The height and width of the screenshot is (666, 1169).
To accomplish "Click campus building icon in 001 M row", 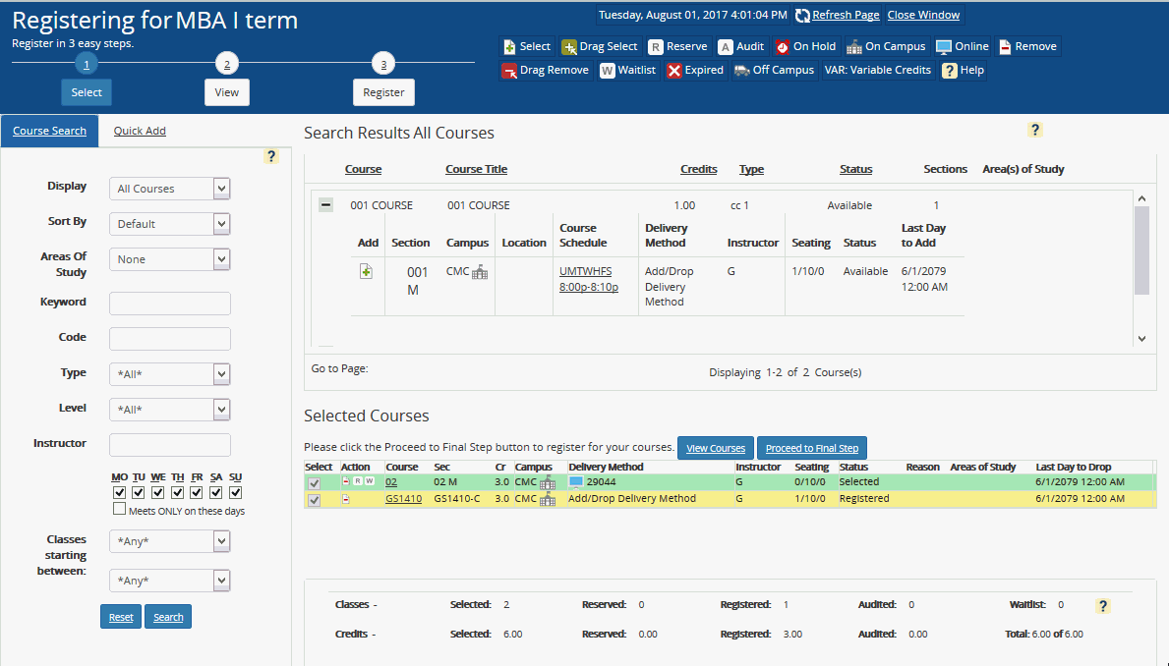I will click(480, 272).
